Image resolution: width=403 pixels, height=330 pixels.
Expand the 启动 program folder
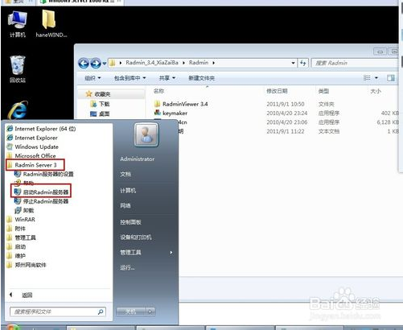click(17, 246)
